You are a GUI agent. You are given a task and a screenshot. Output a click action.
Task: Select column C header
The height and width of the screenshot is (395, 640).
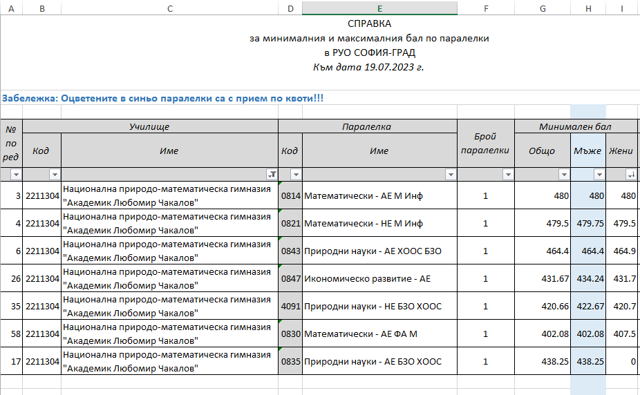click(169, 8)
